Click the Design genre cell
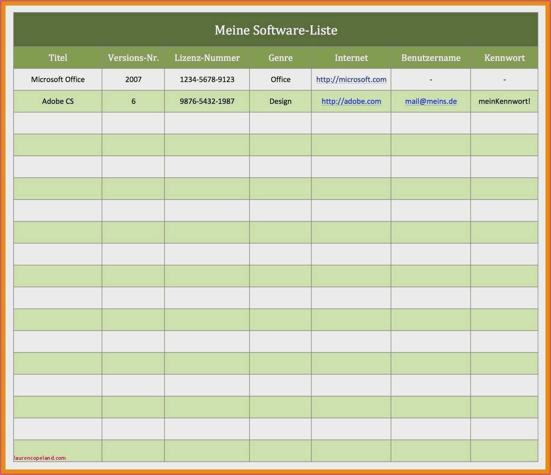This screenshot has width=551, height=475. 280,101
